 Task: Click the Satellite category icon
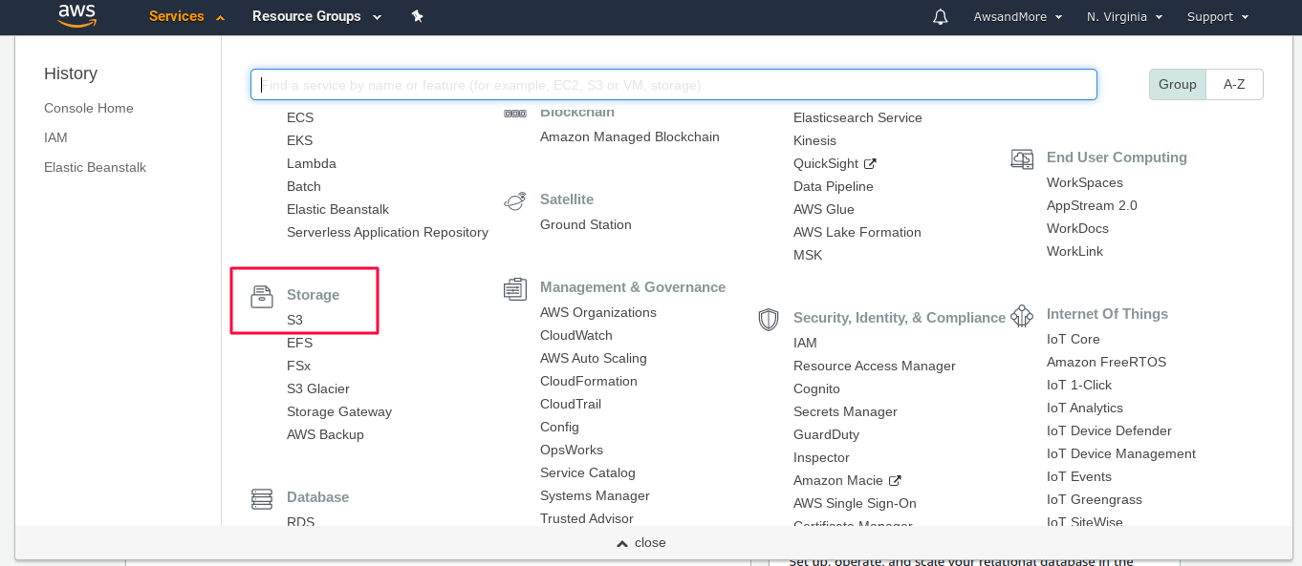[515, 200]
